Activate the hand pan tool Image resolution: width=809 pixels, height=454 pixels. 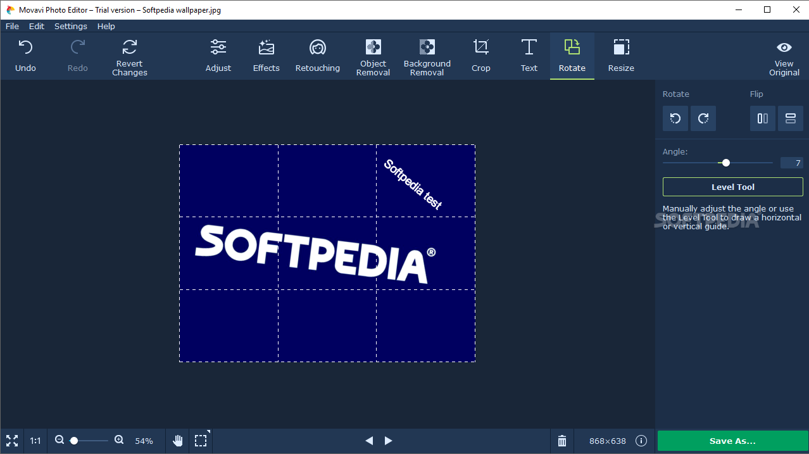coord(178,441)
